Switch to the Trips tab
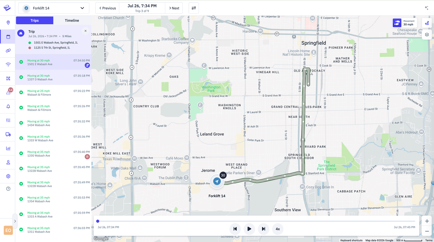 [x=35, y=20]
